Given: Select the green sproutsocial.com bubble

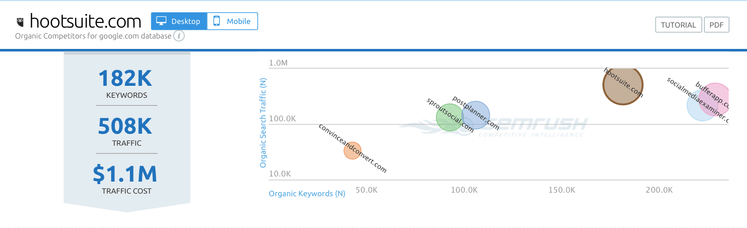Looking at the screenshot, I should coord(450,117).
